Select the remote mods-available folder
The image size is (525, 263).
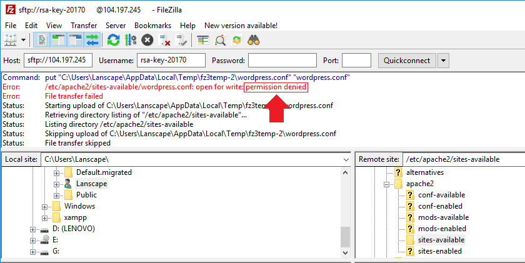(x=443, y=217)
